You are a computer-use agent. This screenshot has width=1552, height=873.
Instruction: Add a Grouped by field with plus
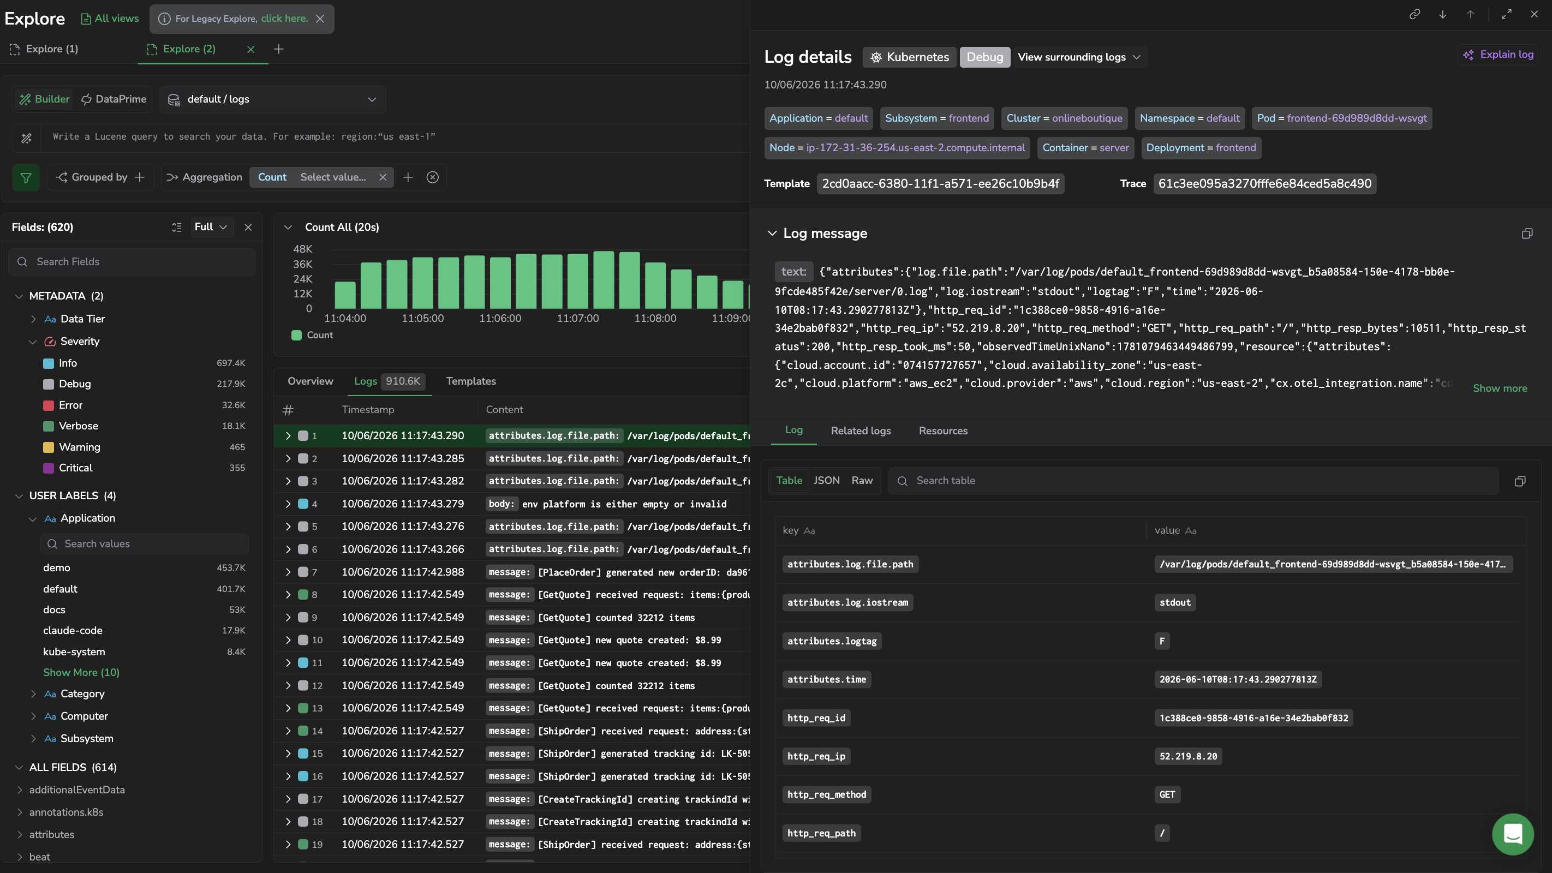pyautogui.click(x=140, y=177)
